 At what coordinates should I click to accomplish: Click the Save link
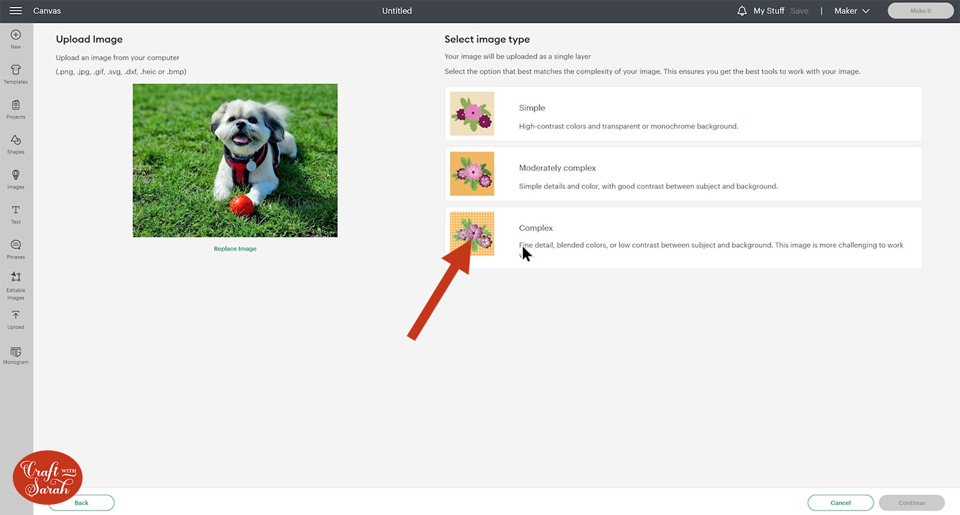[799, 11]
